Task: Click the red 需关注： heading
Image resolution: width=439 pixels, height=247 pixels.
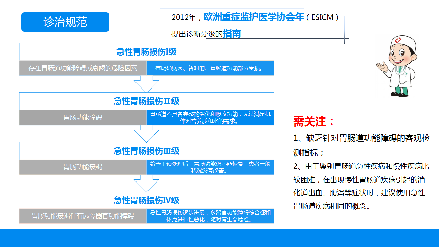Action: [x=313, y=121]
